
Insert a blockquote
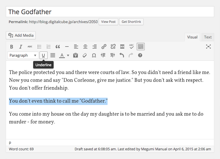[58, 47]
